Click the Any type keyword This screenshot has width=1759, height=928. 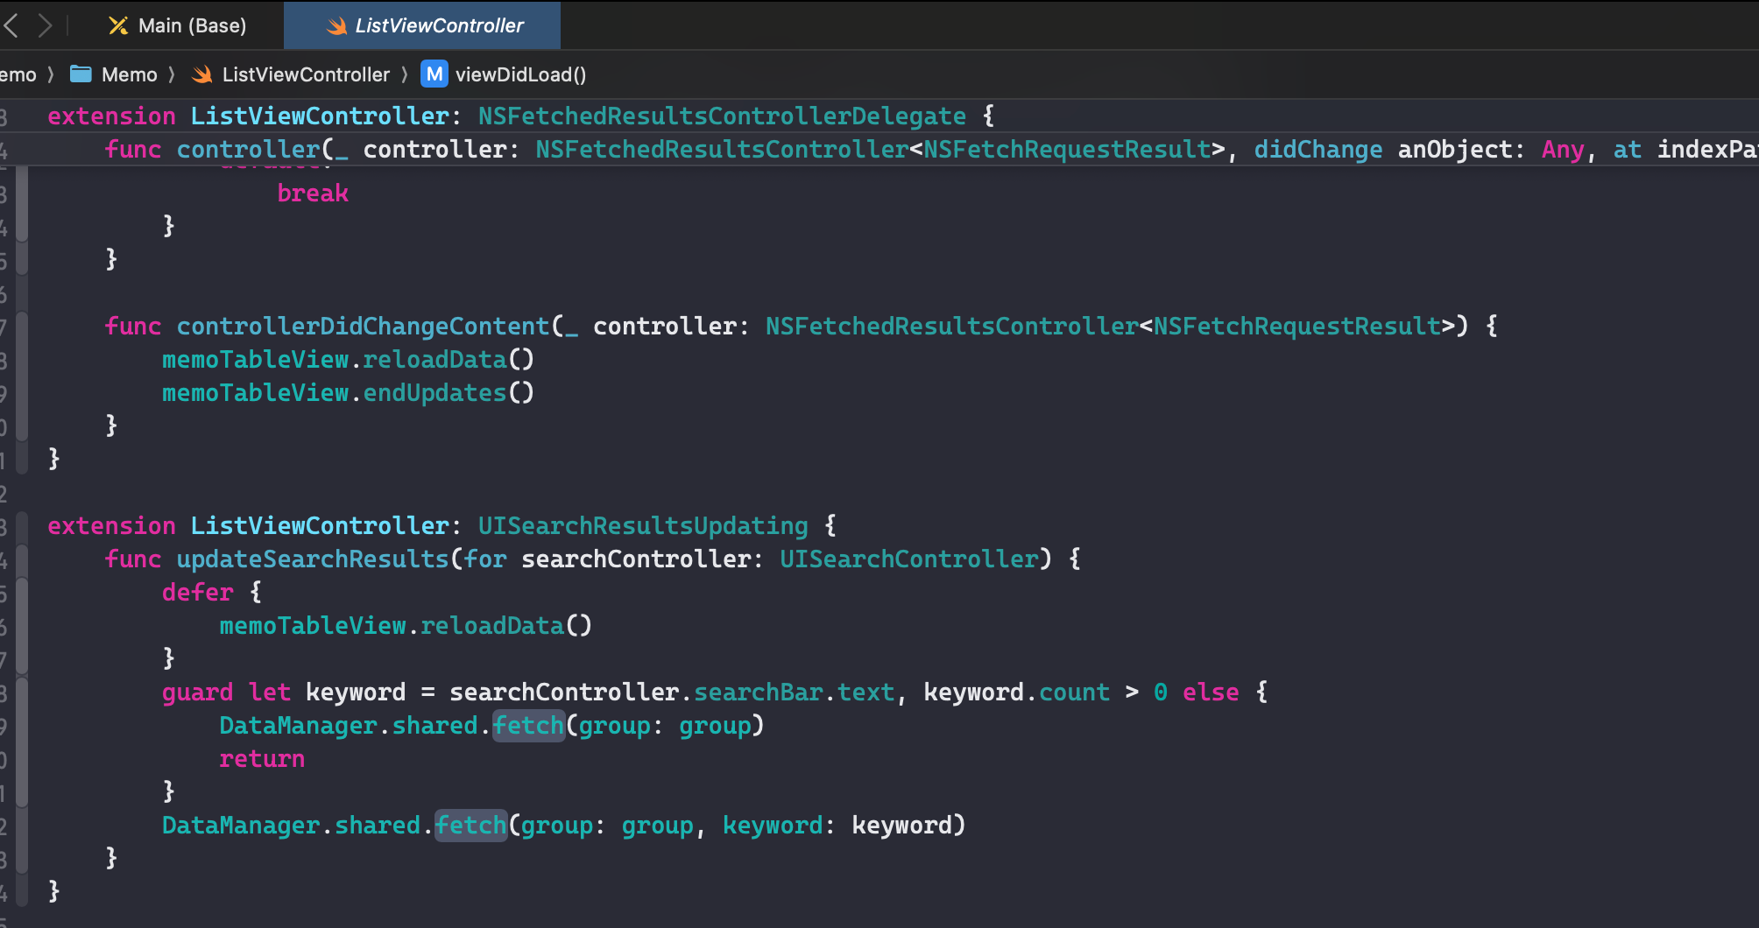coord(1563,149)
